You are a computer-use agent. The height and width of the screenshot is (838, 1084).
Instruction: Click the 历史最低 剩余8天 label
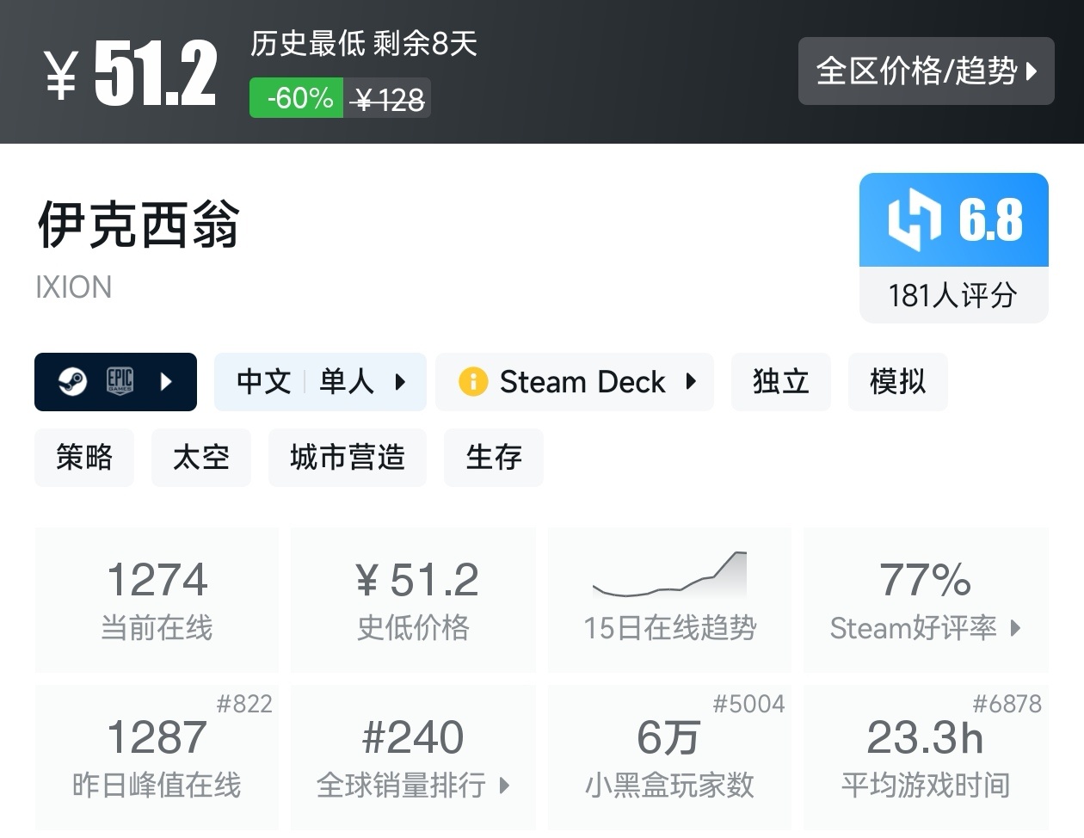(x=364, y=43)
